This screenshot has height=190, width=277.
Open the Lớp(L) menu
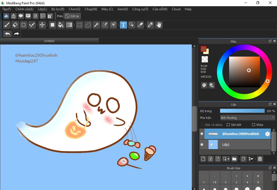42,9
